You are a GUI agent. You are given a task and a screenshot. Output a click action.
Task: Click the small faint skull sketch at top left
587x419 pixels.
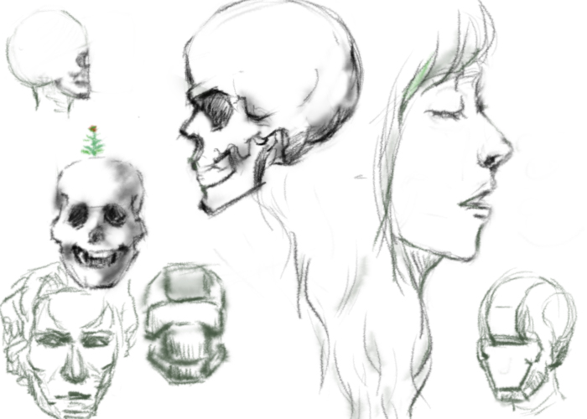[x=49, y=62]
